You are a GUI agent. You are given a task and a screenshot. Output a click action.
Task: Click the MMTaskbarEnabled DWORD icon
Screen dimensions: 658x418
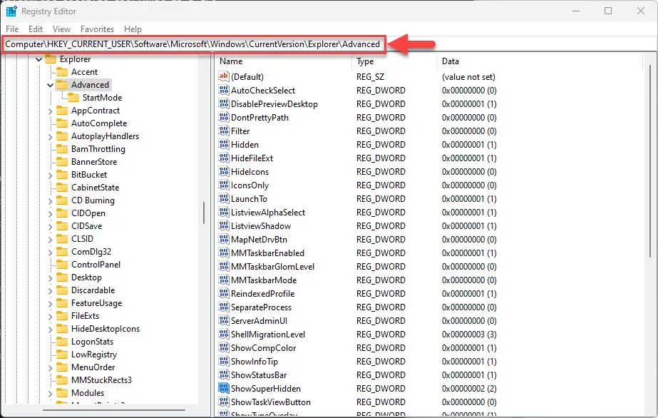(x=224, y=253)
